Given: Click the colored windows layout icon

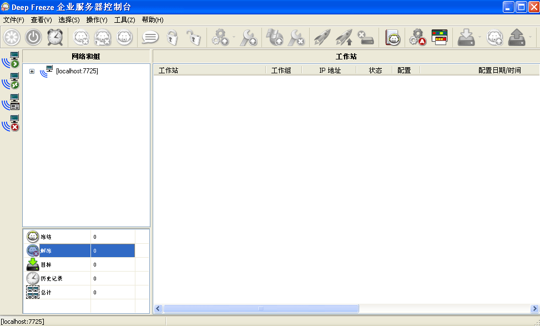Looking at the screenshot, I should point(439,37).
